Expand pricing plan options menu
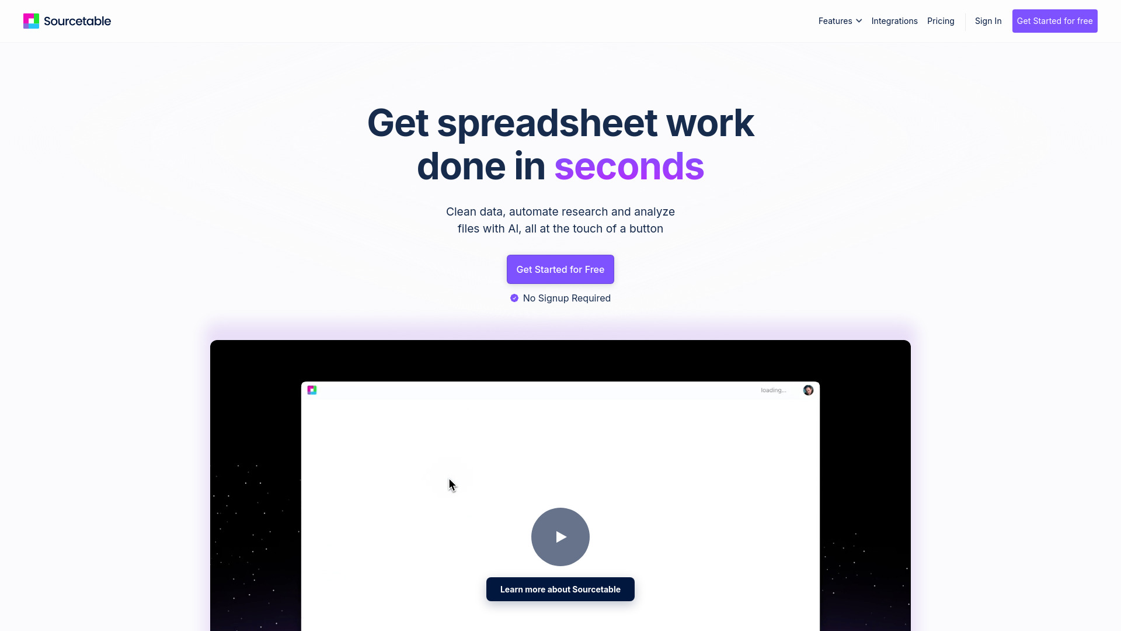 tap(941, 21)
